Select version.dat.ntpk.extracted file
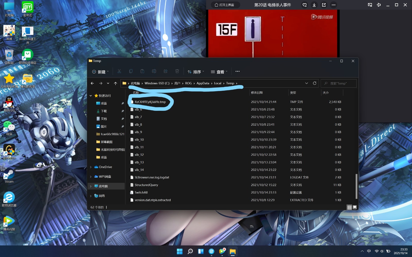Image resolution: width=412 pixels, height=257 pixels. 153,200
